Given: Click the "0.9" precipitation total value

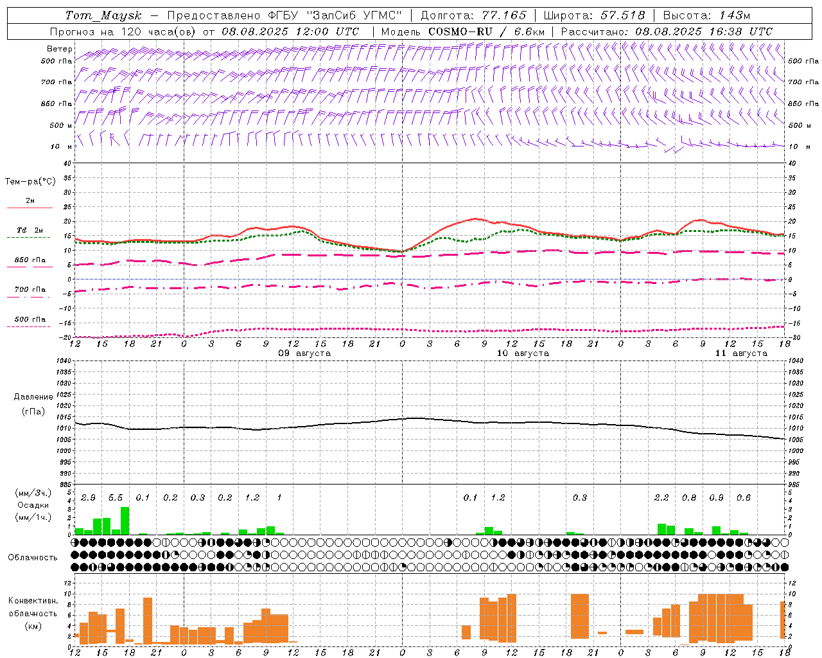Looking at the screenshot, I should coord(716,498).
